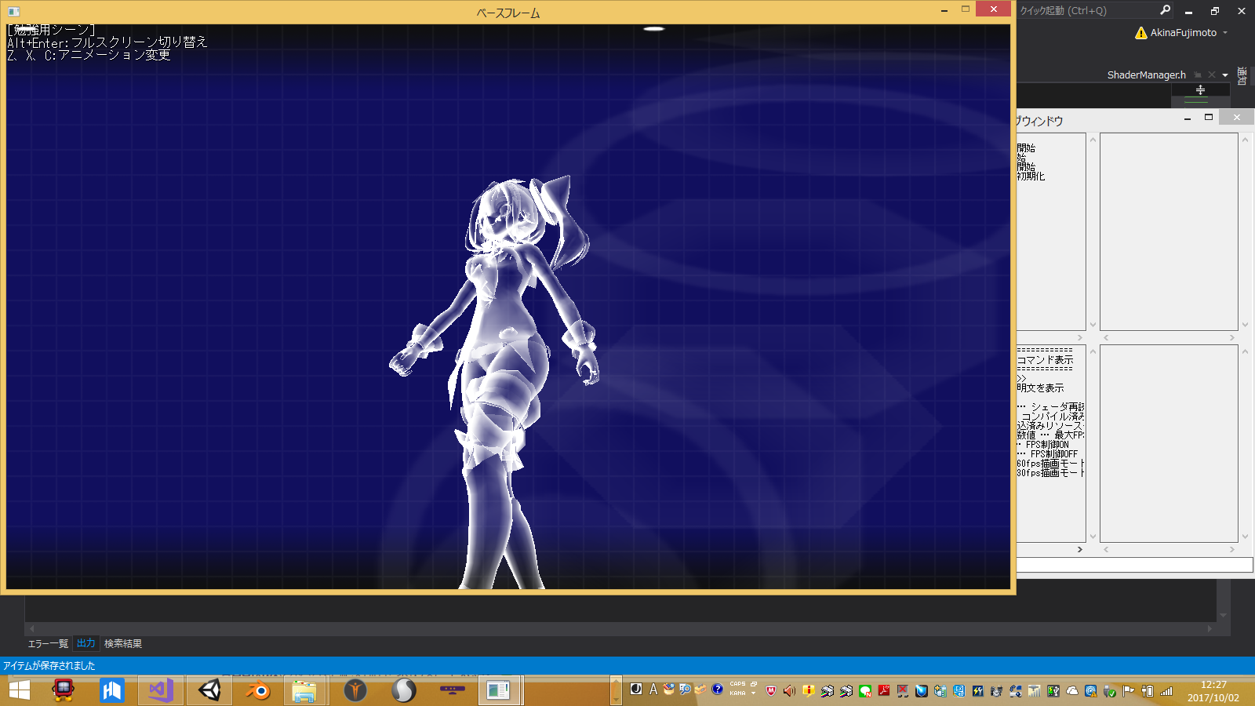
Task: Restore down the Visual Studio window
Action: click(1215, 11)
